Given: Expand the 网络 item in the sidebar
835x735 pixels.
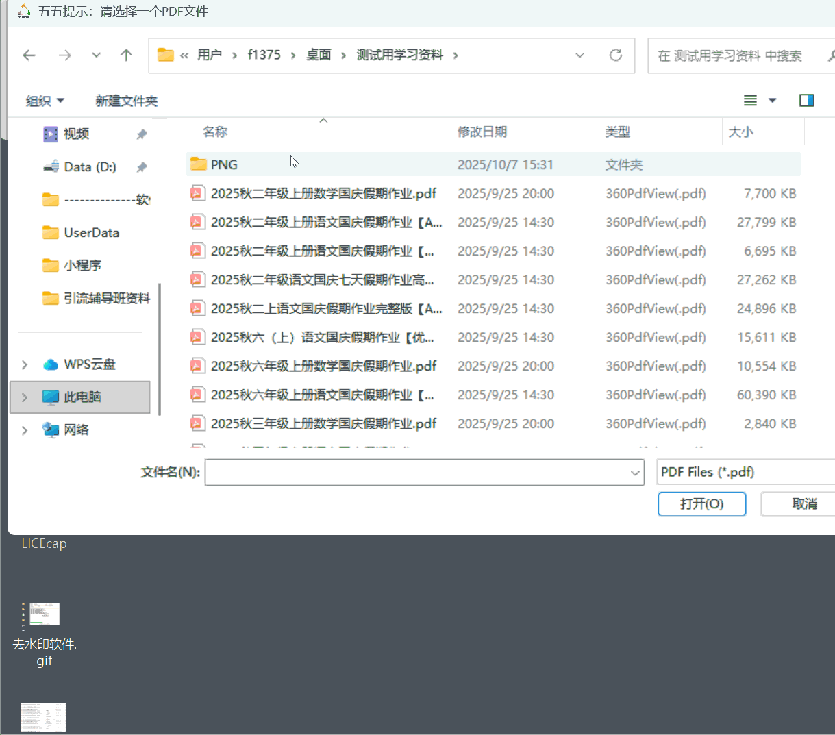Looking at the screenshot, I should tap(24, 429).
